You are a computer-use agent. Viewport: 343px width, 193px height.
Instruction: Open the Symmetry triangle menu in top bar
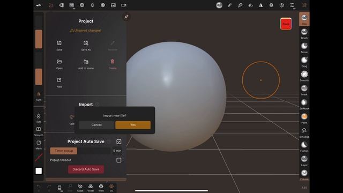pos(261,5)
